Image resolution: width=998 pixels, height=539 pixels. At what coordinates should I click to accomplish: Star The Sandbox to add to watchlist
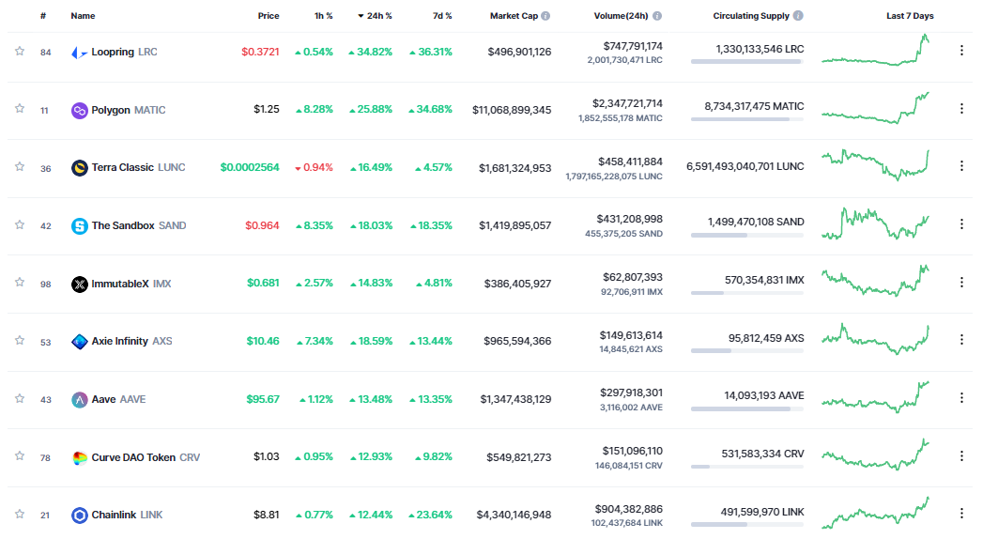click(20, 224)
